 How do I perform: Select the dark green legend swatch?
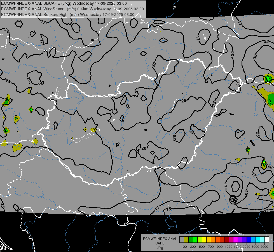click(x=191, y=240)
